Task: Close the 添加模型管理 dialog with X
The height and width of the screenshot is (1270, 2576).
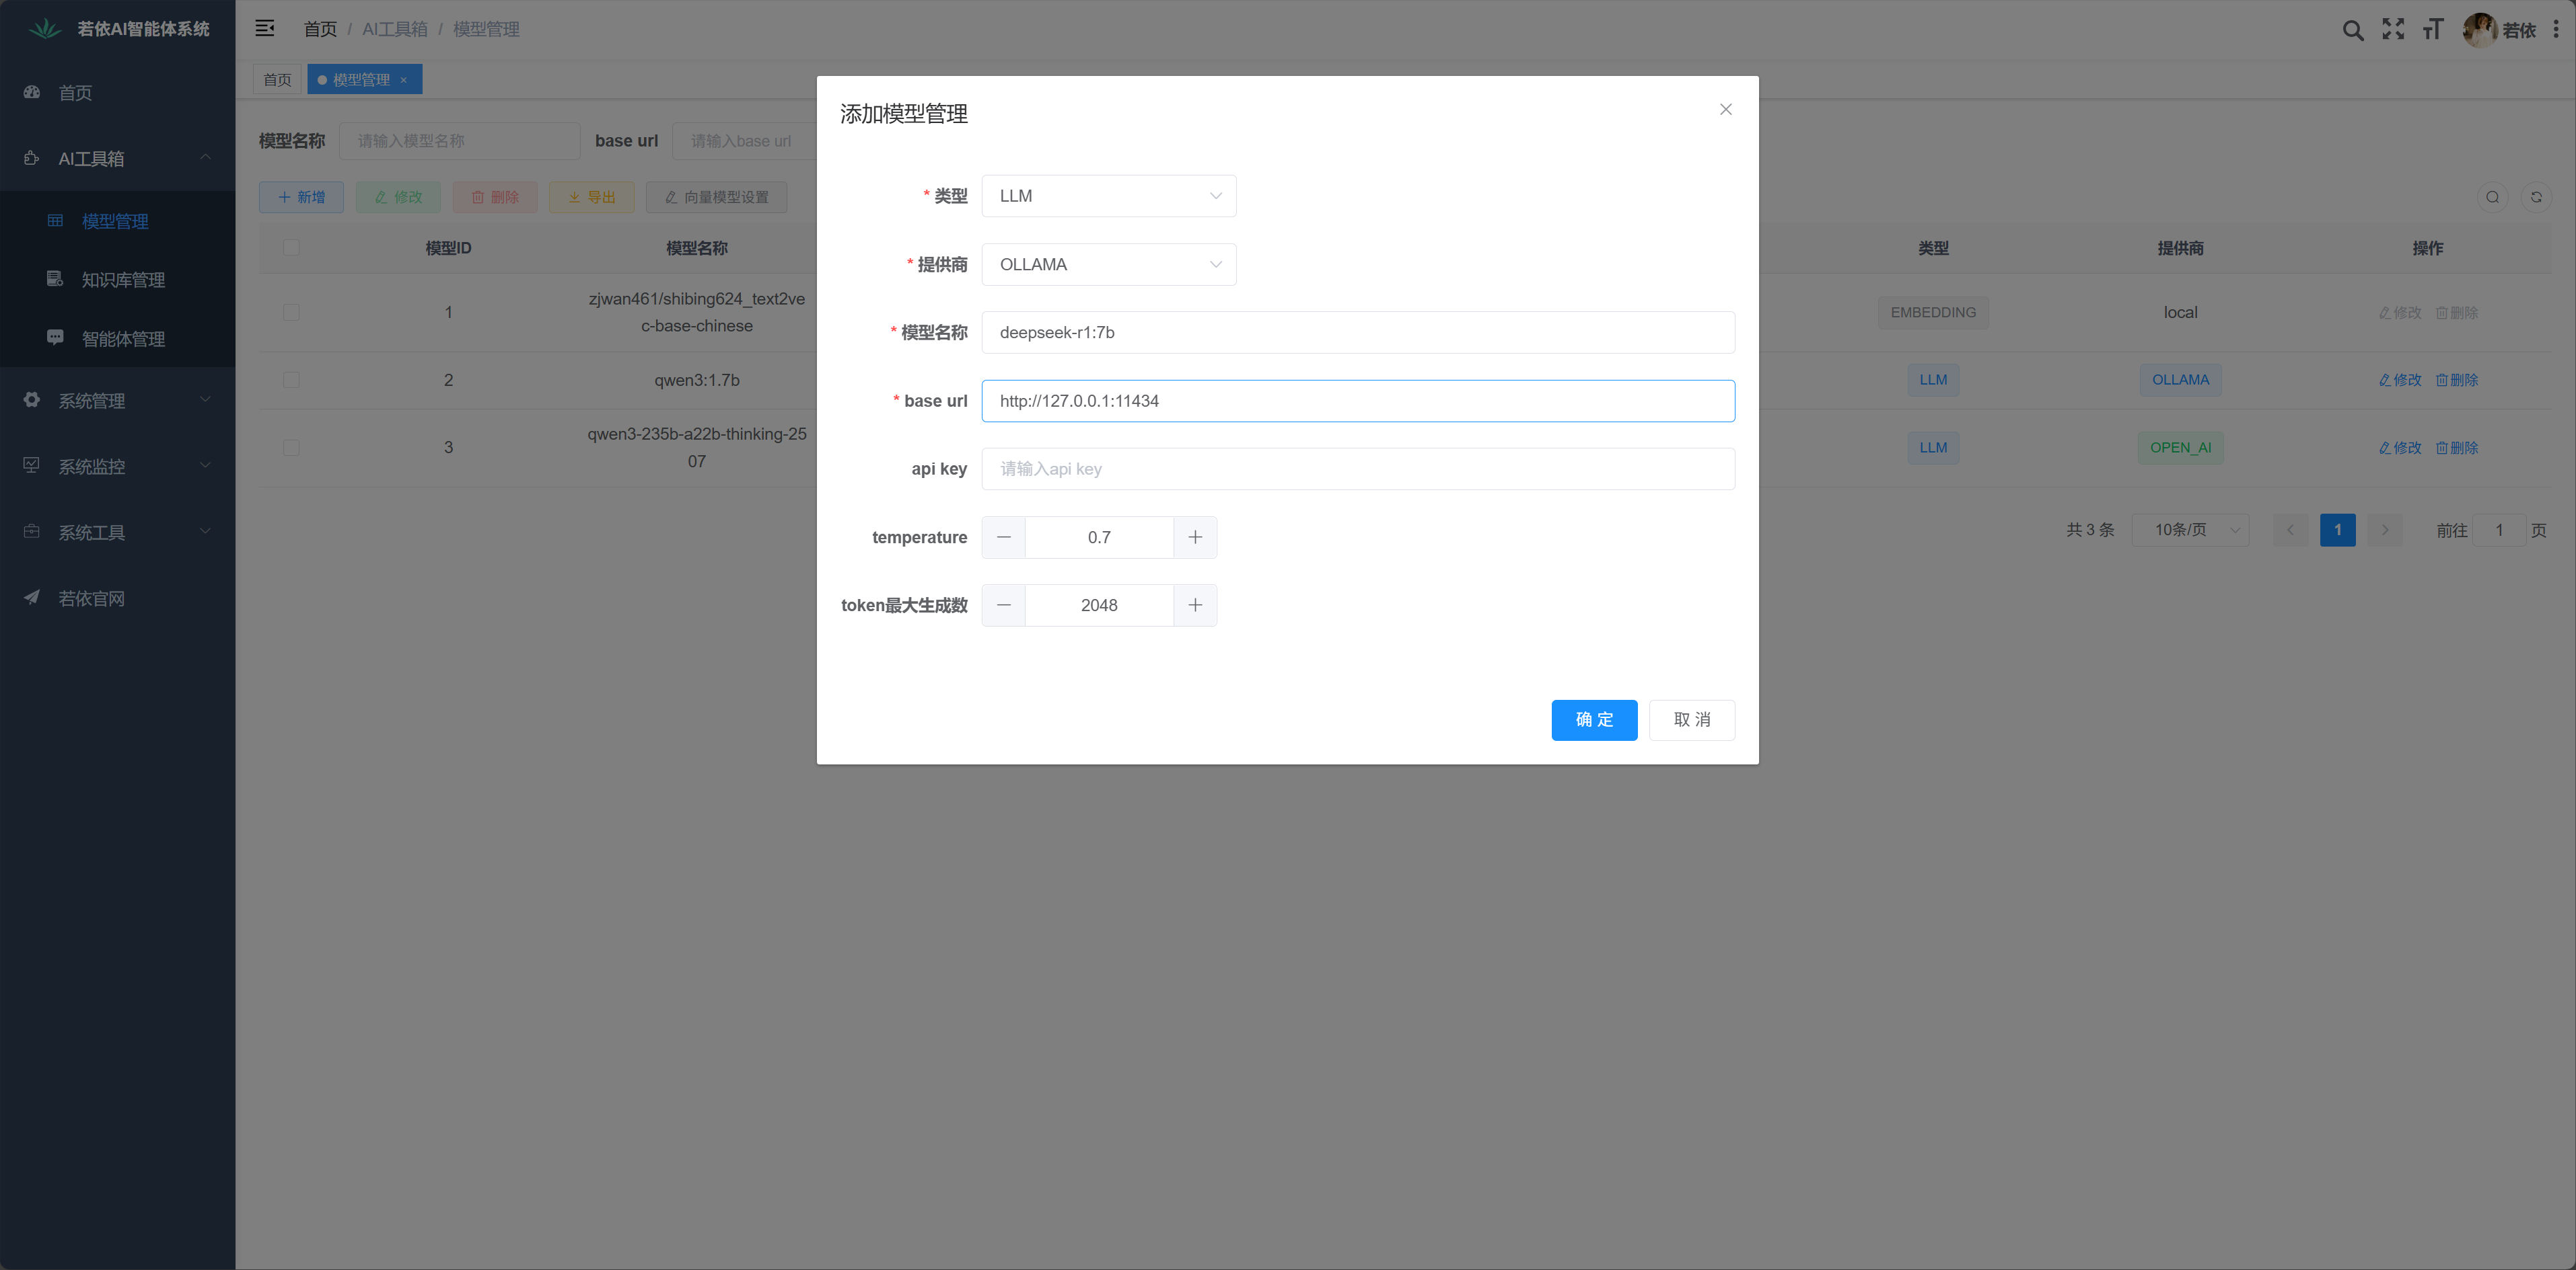Action: click(x=1725, y=110)
